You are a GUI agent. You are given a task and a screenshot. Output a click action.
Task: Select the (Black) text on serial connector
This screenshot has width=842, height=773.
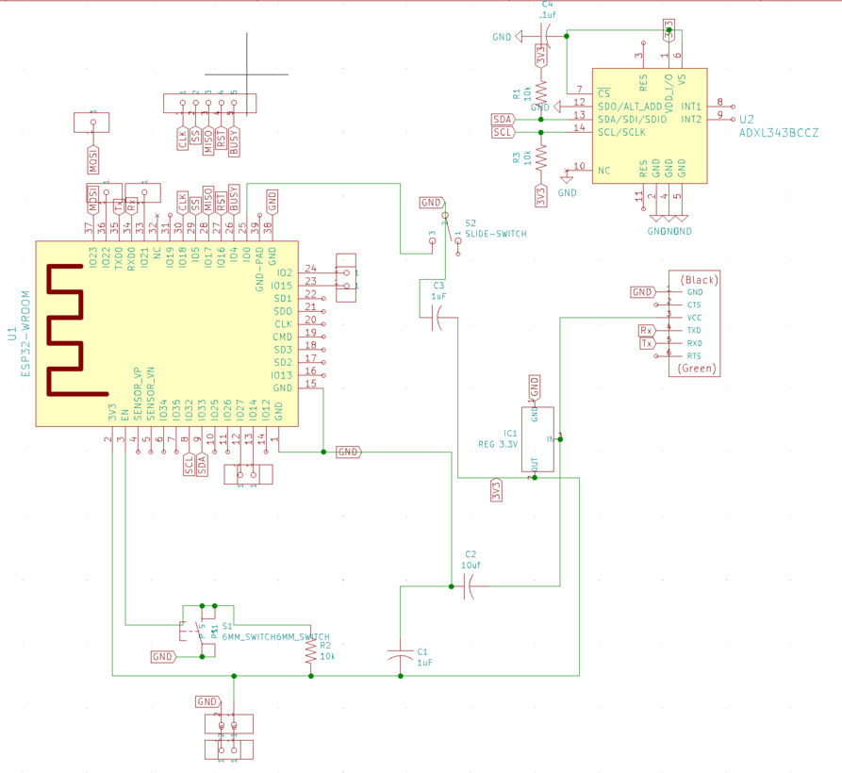tap(699, 280)
